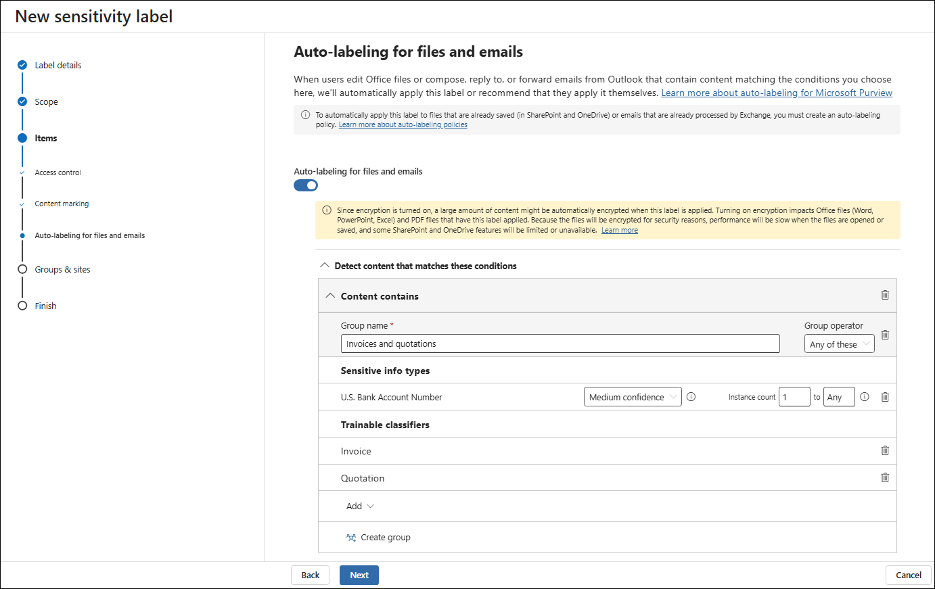Delete the Content contains condition

885,295
